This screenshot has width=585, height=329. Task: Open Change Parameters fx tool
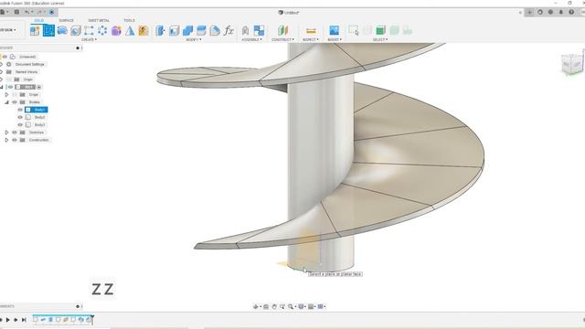229,30
